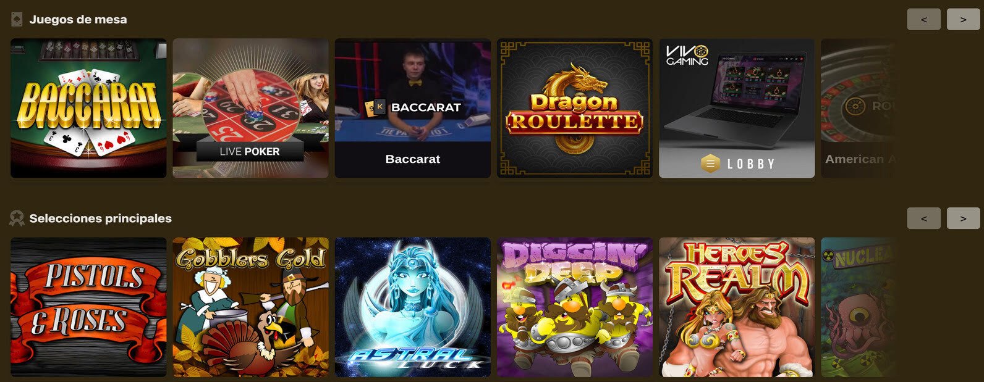Open the Juegos de mesa section heading
984x382 pixels.
[x=78, y=20]
